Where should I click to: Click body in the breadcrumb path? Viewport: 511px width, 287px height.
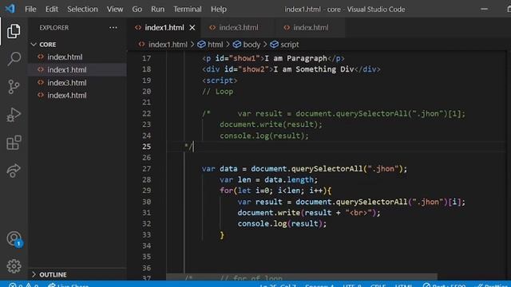pyautogui.click(x=252, y=45)
